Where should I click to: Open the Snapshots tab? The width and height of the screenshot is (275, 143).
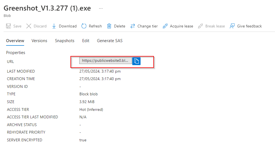tap(65, 41)
